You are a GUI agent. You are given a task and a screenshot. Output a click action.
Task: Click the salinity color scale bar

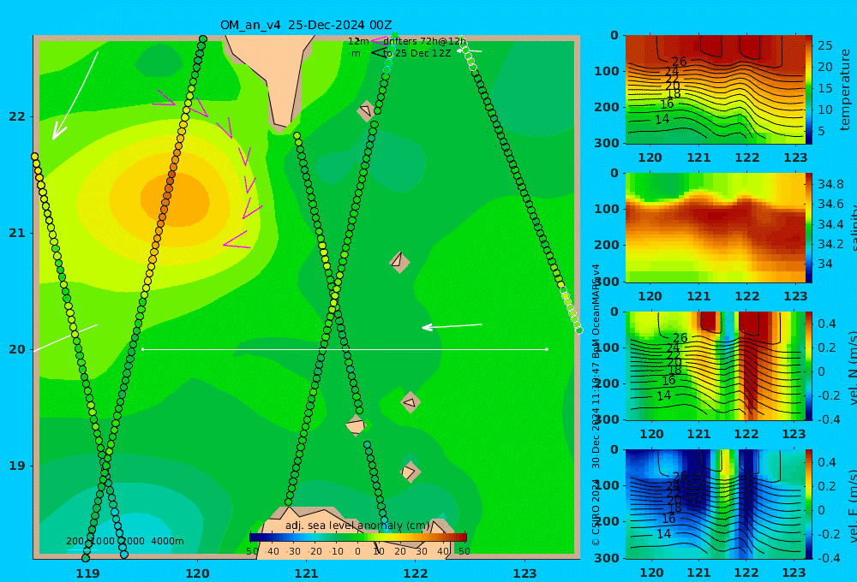coord(809,228)
